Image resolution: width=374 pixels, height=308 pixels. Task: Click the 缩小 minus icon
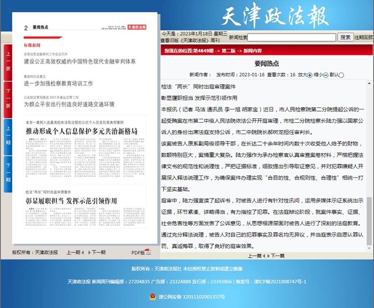point(325,75)
